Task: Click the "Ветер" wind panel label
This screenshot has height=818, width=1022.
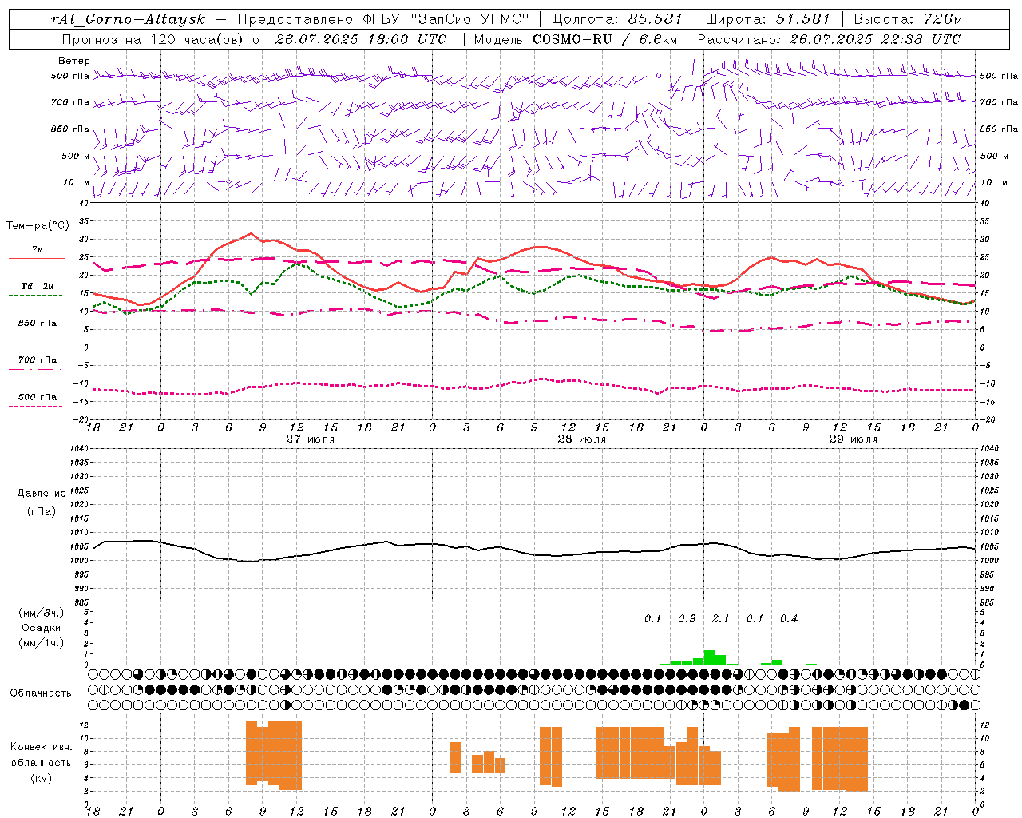Action: pos(73,61)
